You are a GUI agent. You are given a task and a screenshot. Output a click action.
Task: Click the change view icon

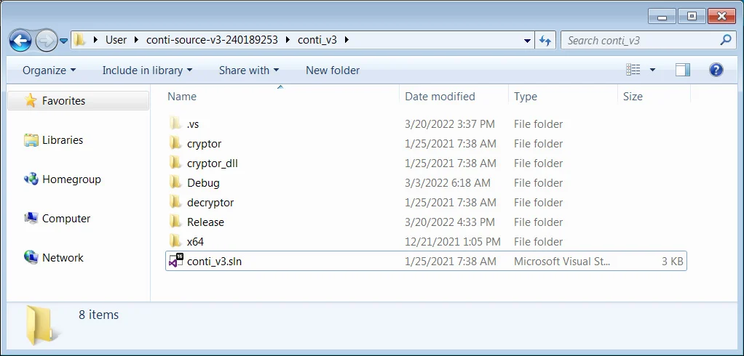(x=633, y=70)
